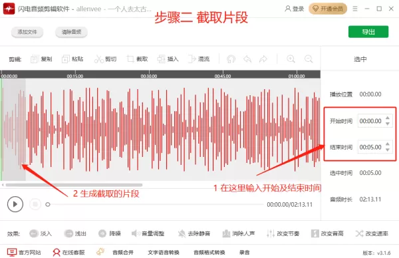Open the Recording (录音) tool
The width and height of the screenshot is (399, 258).
[244, 253]
